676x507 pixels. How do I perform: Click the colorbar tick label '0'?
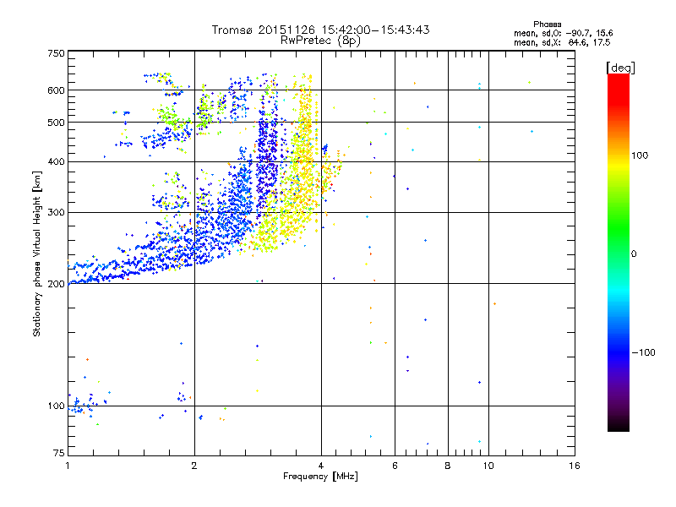click(634, 254)
